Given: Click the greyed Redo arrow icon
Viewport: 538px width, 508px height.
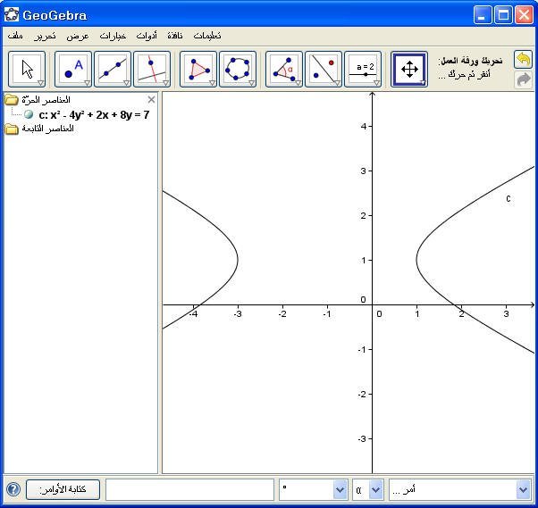Looking at the screenshot, I should 523,79.
